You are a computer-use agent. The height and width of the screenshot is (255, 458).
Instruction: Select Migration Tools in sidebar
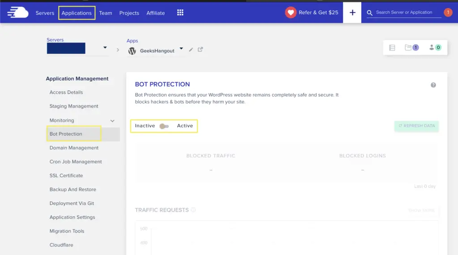pos(67,231)
